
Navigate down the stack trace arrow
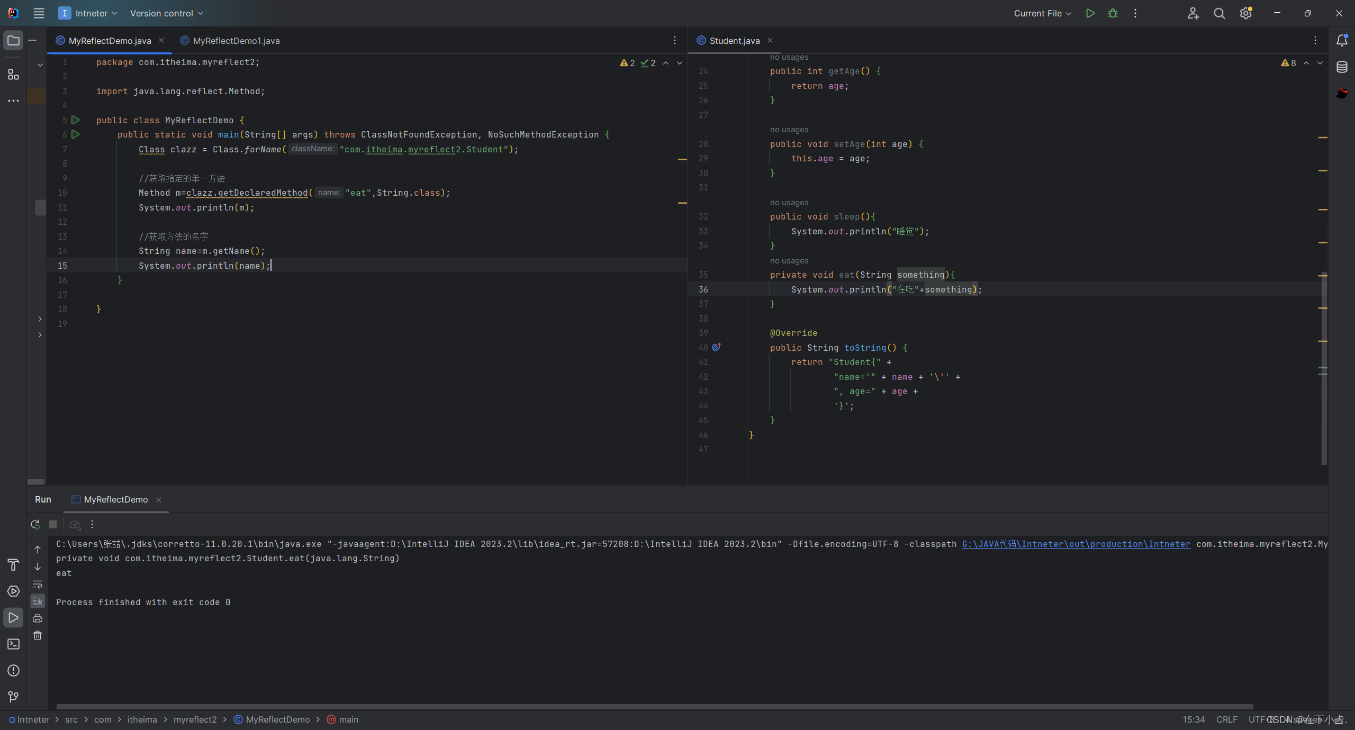coord(38,567)
